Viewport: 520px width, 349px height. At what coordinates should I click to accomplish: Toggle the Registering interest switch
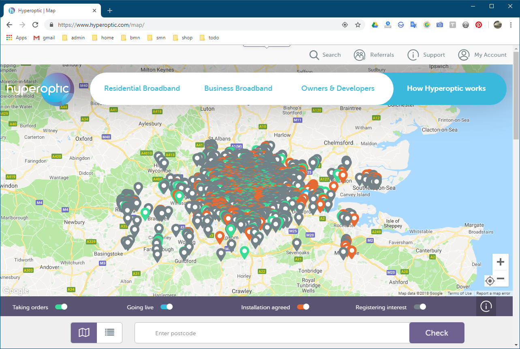coord(420,307)
